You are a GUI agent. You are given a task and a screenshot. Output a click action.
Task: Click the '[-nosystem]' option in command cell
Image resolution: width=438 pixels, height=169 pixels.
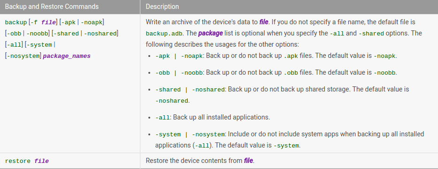[x=23, y=56]
